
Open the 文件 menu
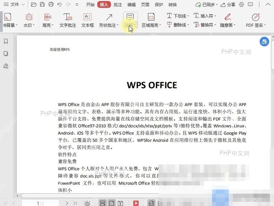point(14,4)
